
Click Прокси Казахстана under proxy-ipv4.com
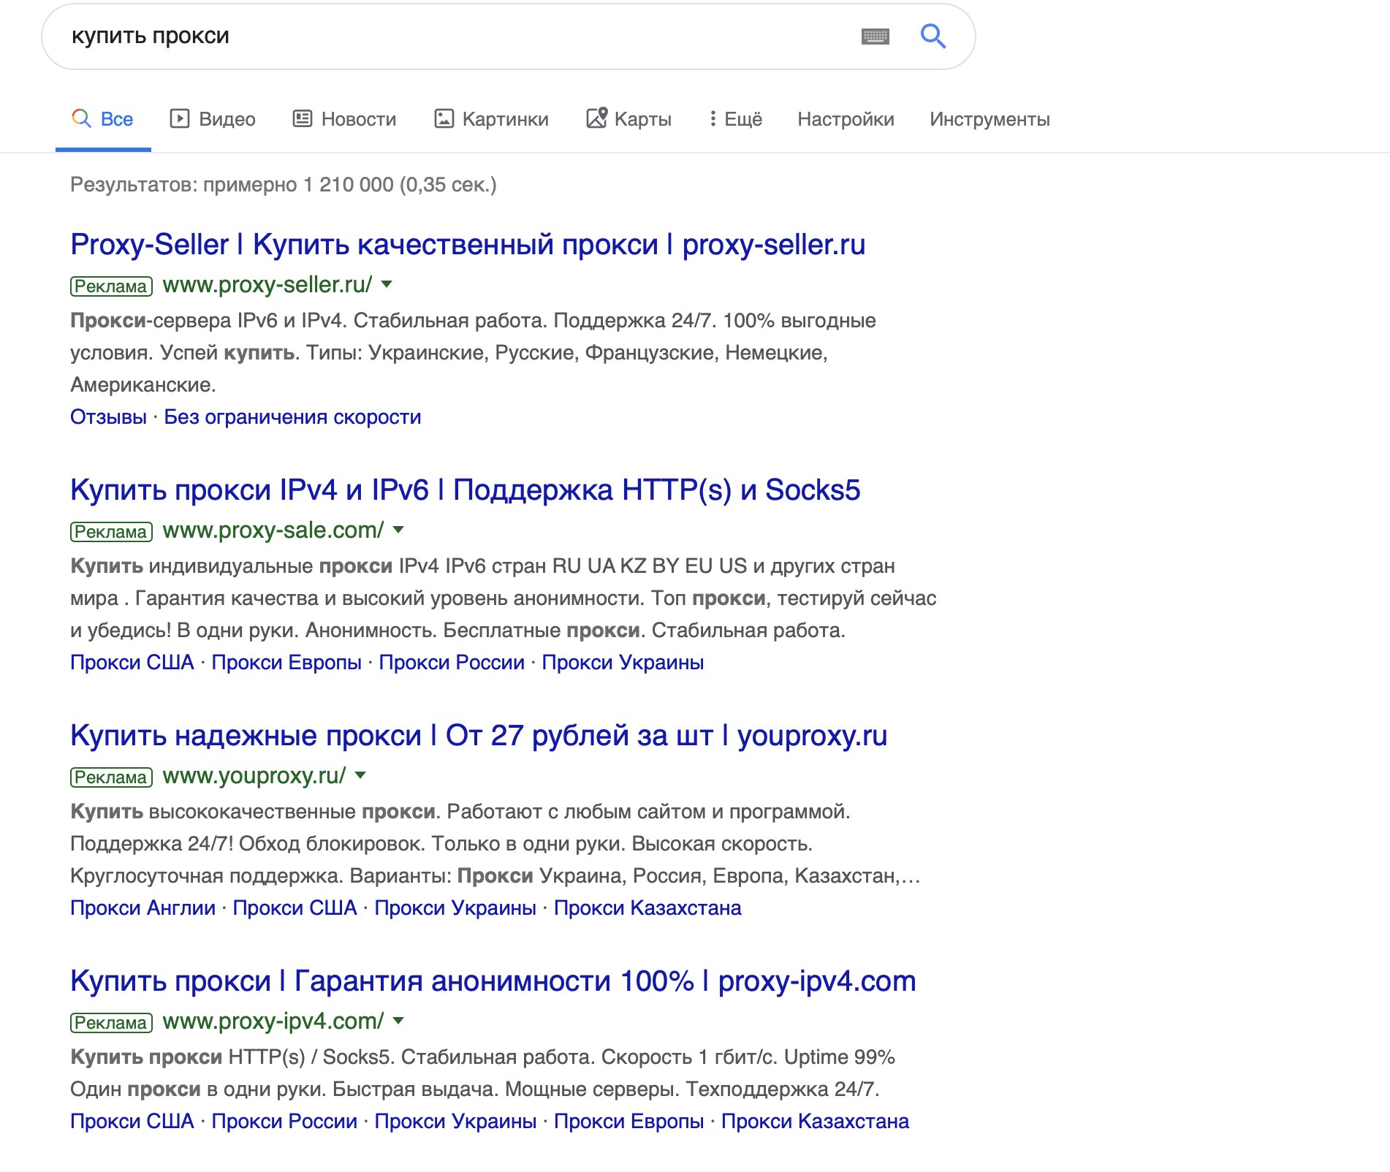(x=815, y=1122)
